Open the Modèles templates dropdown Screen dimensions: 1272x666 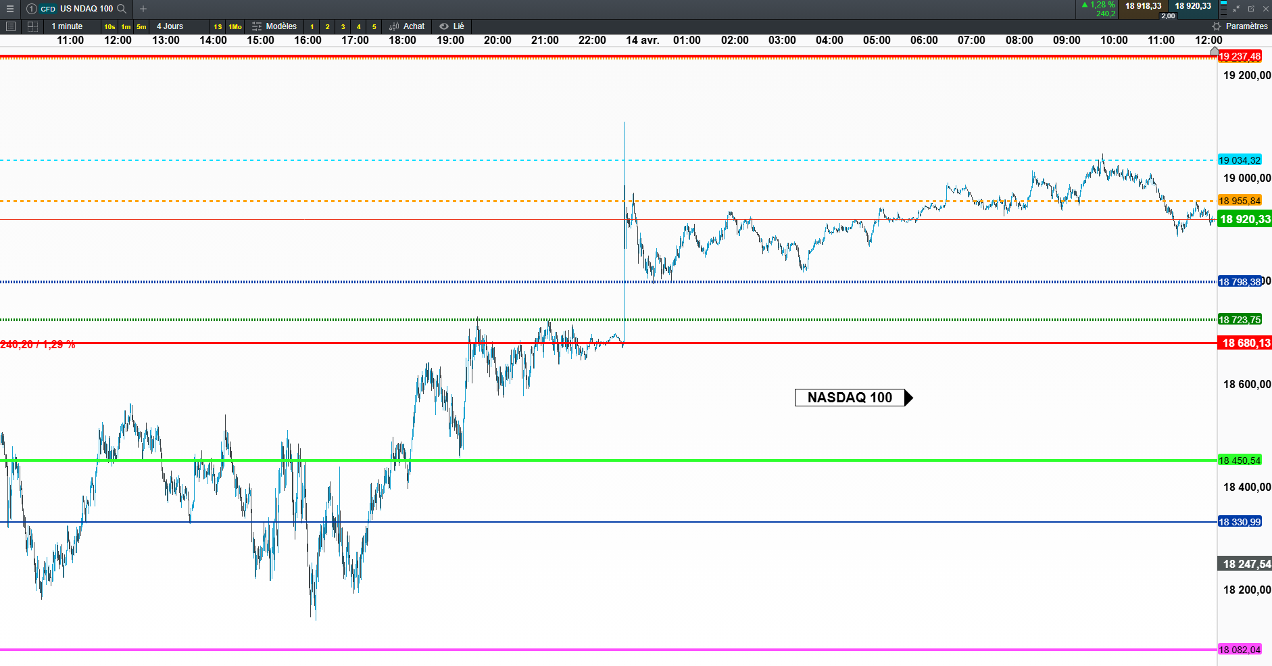point(281,26)
